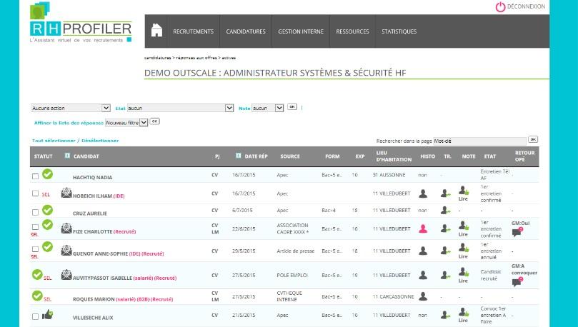Select the Cruz Aurelie row checkbox
This screenshot has height=327, width=578.
(x=36, y=213)
